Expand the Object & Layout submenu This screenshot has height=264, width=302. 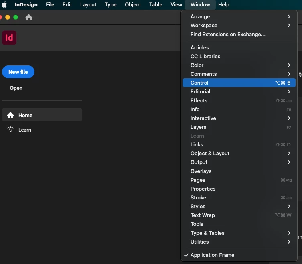click(x=239, y=153)
